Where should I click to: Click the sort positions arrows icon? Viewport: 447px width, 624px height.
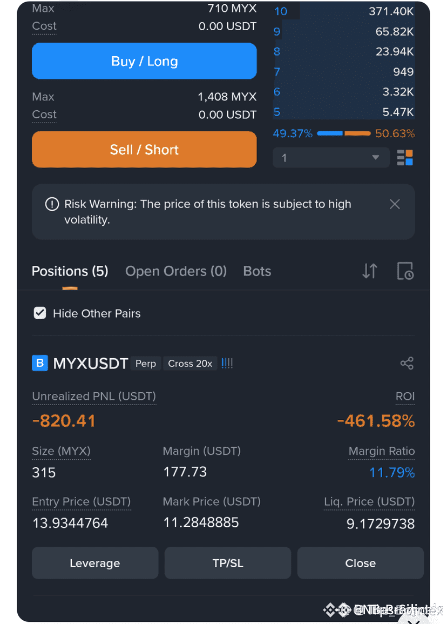coord(369,271)
